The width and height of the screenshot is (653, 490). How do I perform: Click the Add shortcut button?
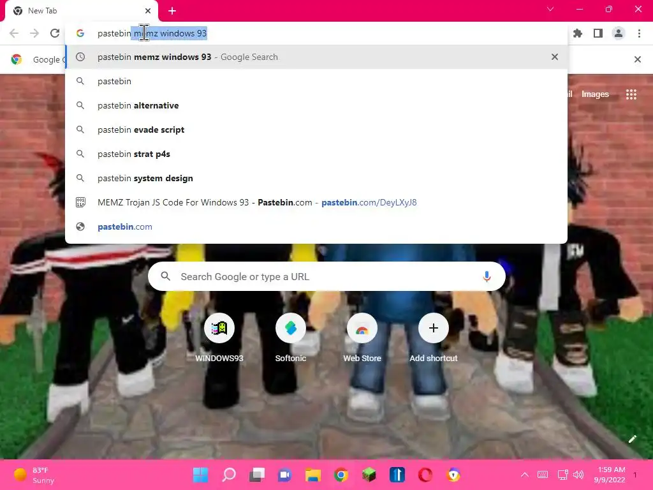[x=433, y=338]
